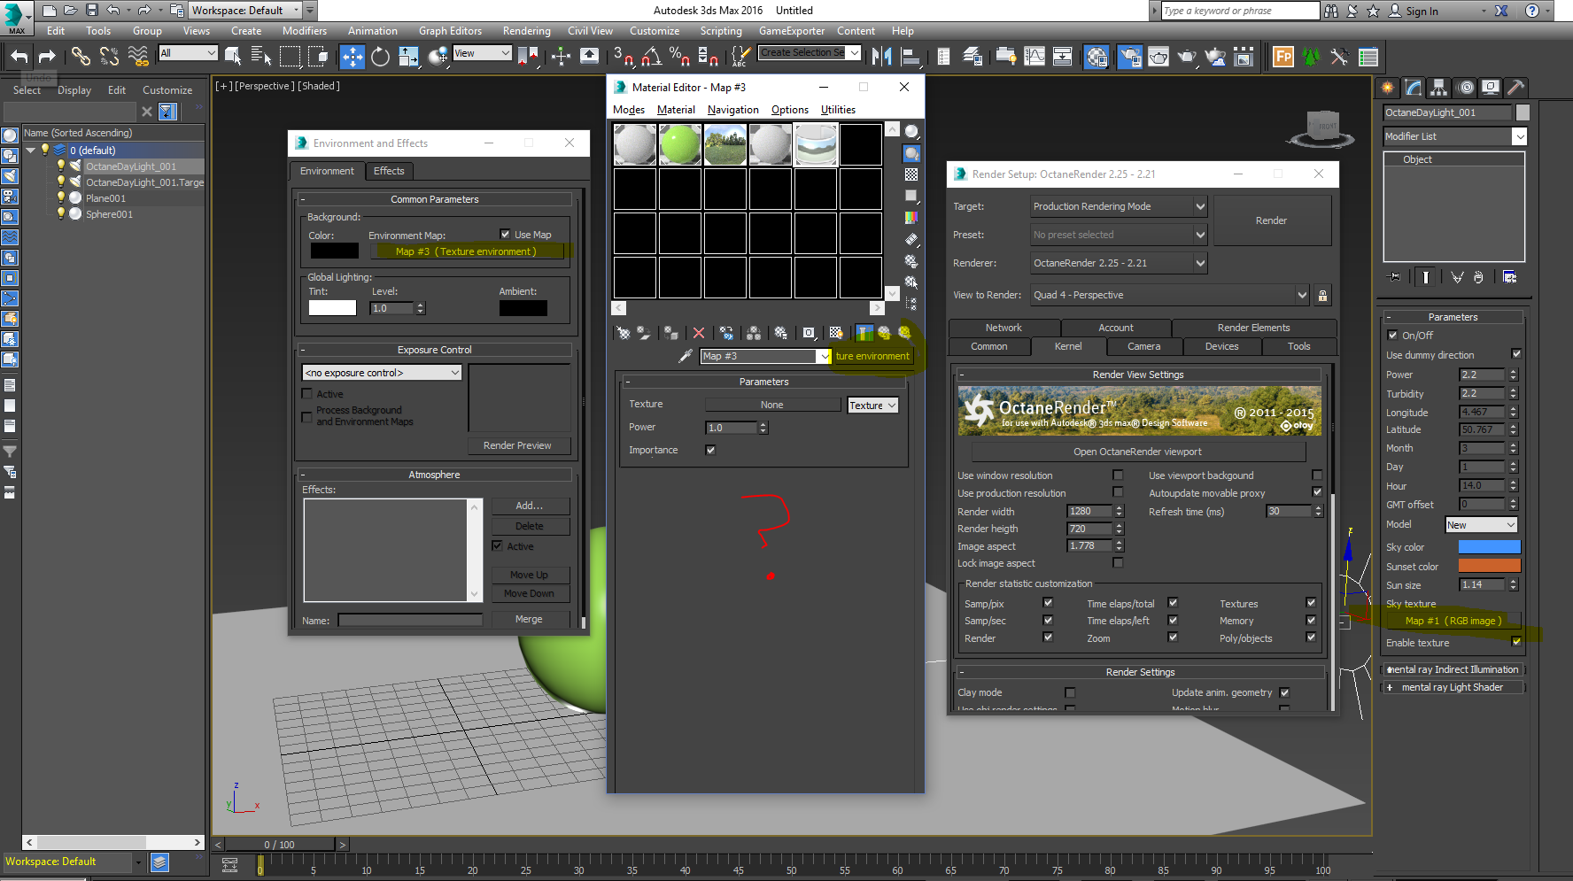Open the Modifiers menu
The height and width of the screenshot is (881, 1573).
(x=305, y=31)
